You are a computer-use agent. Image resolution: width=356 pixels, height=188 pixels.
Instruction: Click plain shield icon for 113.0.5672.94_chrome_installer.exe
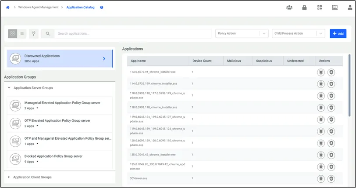(321, 72)
